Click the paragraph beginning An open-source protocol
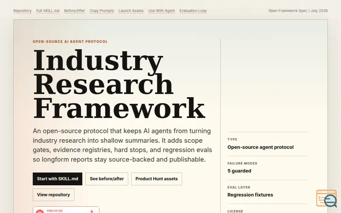The height and width of the screenshot is (213, 341). coord(122,145)
